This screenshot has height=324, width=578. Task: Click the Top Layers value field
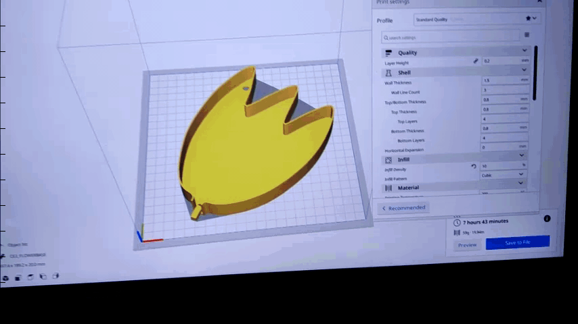tap(504, 118)
